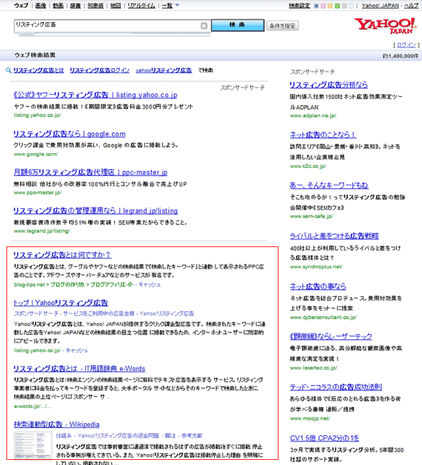Screen dimensions: 422x465
Task: Click the Wikipedia result page thumbnail
Action: 33,445
